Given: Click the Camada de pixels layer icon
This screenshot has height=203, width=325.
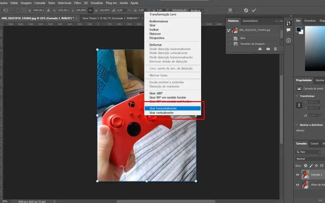Looking at the screenshot, I should 299,88.
